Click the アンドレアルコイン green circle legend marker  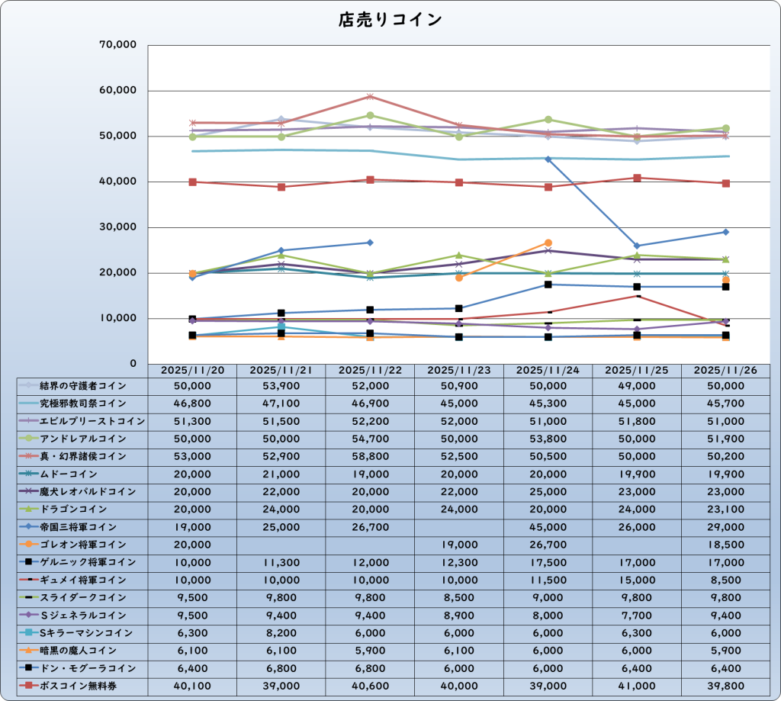point(27,439)
